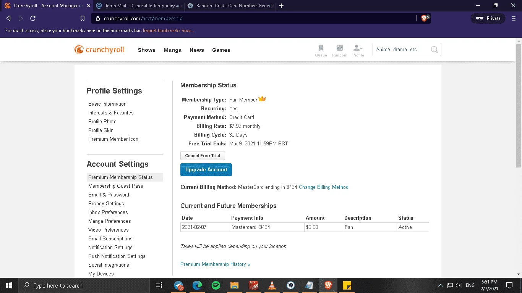The width and height of the screenshot is (522, 293).
Task: Click the taskbar volume icon
Action: 458,285
